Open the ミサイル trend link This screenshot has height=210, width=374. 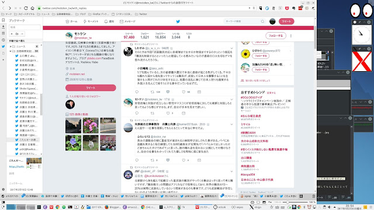245,124
